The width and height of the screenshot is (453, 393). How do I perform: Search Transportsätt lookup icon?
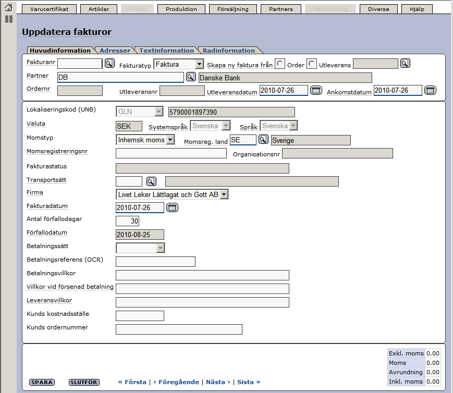(151, 181)
